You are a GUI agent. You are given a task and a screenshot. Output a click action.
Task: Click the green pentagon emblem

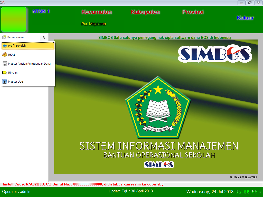pyautogui.click(x=158, y=107)
